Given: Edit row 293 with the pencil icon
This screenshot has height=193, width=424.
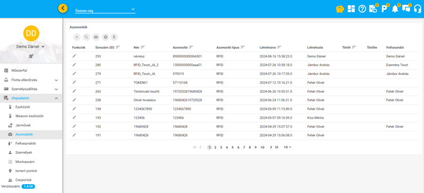Looking at the screenshot, I should coord(74,56).
